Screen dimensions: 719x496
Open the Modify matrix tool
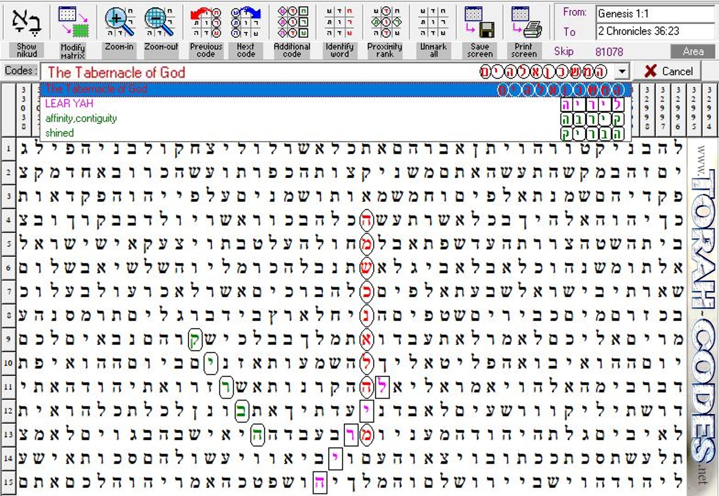(x=73, y=22)
